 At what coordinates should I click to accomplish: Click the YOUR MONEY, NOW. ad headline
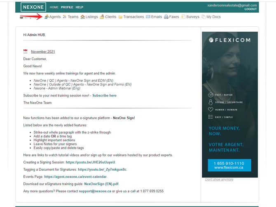224,131
